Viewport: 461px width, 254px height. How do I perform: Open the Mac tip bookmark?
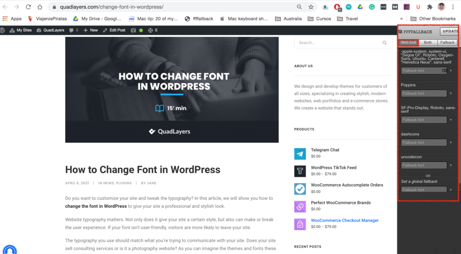[x=154, y=18]
